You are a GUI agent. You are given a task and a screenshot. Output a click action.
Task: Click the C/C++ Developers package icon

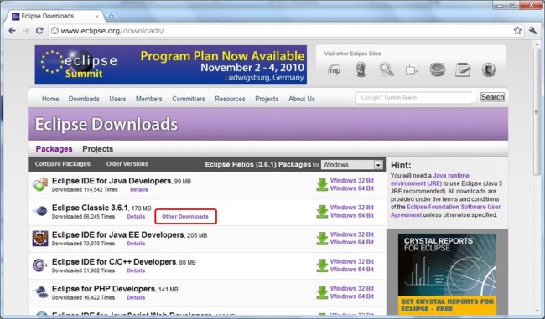[x=40, y=265]
